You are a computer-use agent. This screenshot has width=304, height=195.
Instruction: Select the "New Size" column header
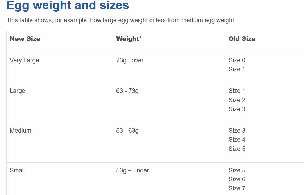[x=25, y=39]
